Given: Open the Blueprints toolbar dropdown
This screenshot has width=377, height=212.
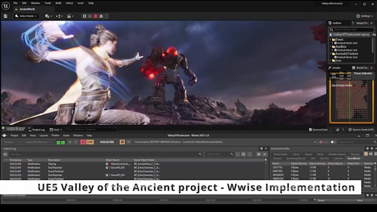Looking at the screenshot, I should [59, 16].
